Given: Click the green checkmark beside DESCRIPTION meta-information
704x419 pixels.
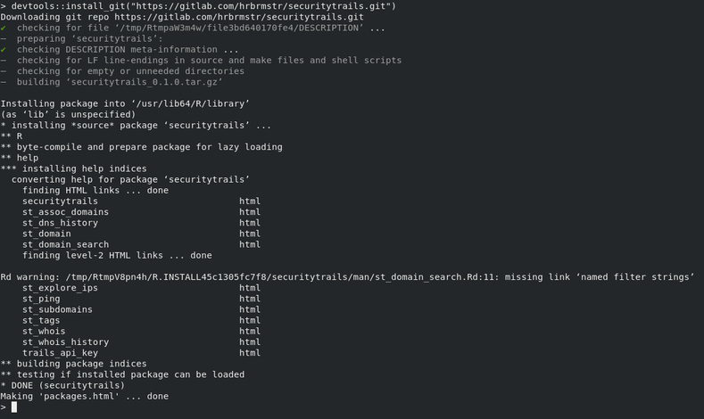Looking at the screenshot, I should pyautogui.click(x=4, y=49).
